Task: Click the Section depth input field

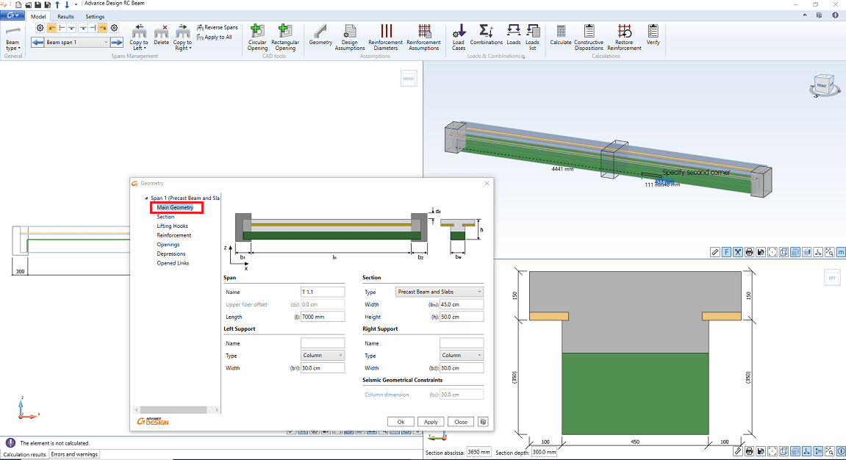Action: coord(544,452)
